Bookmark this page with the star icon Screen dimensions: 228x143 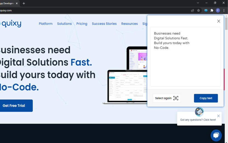(x=198, y=10)
